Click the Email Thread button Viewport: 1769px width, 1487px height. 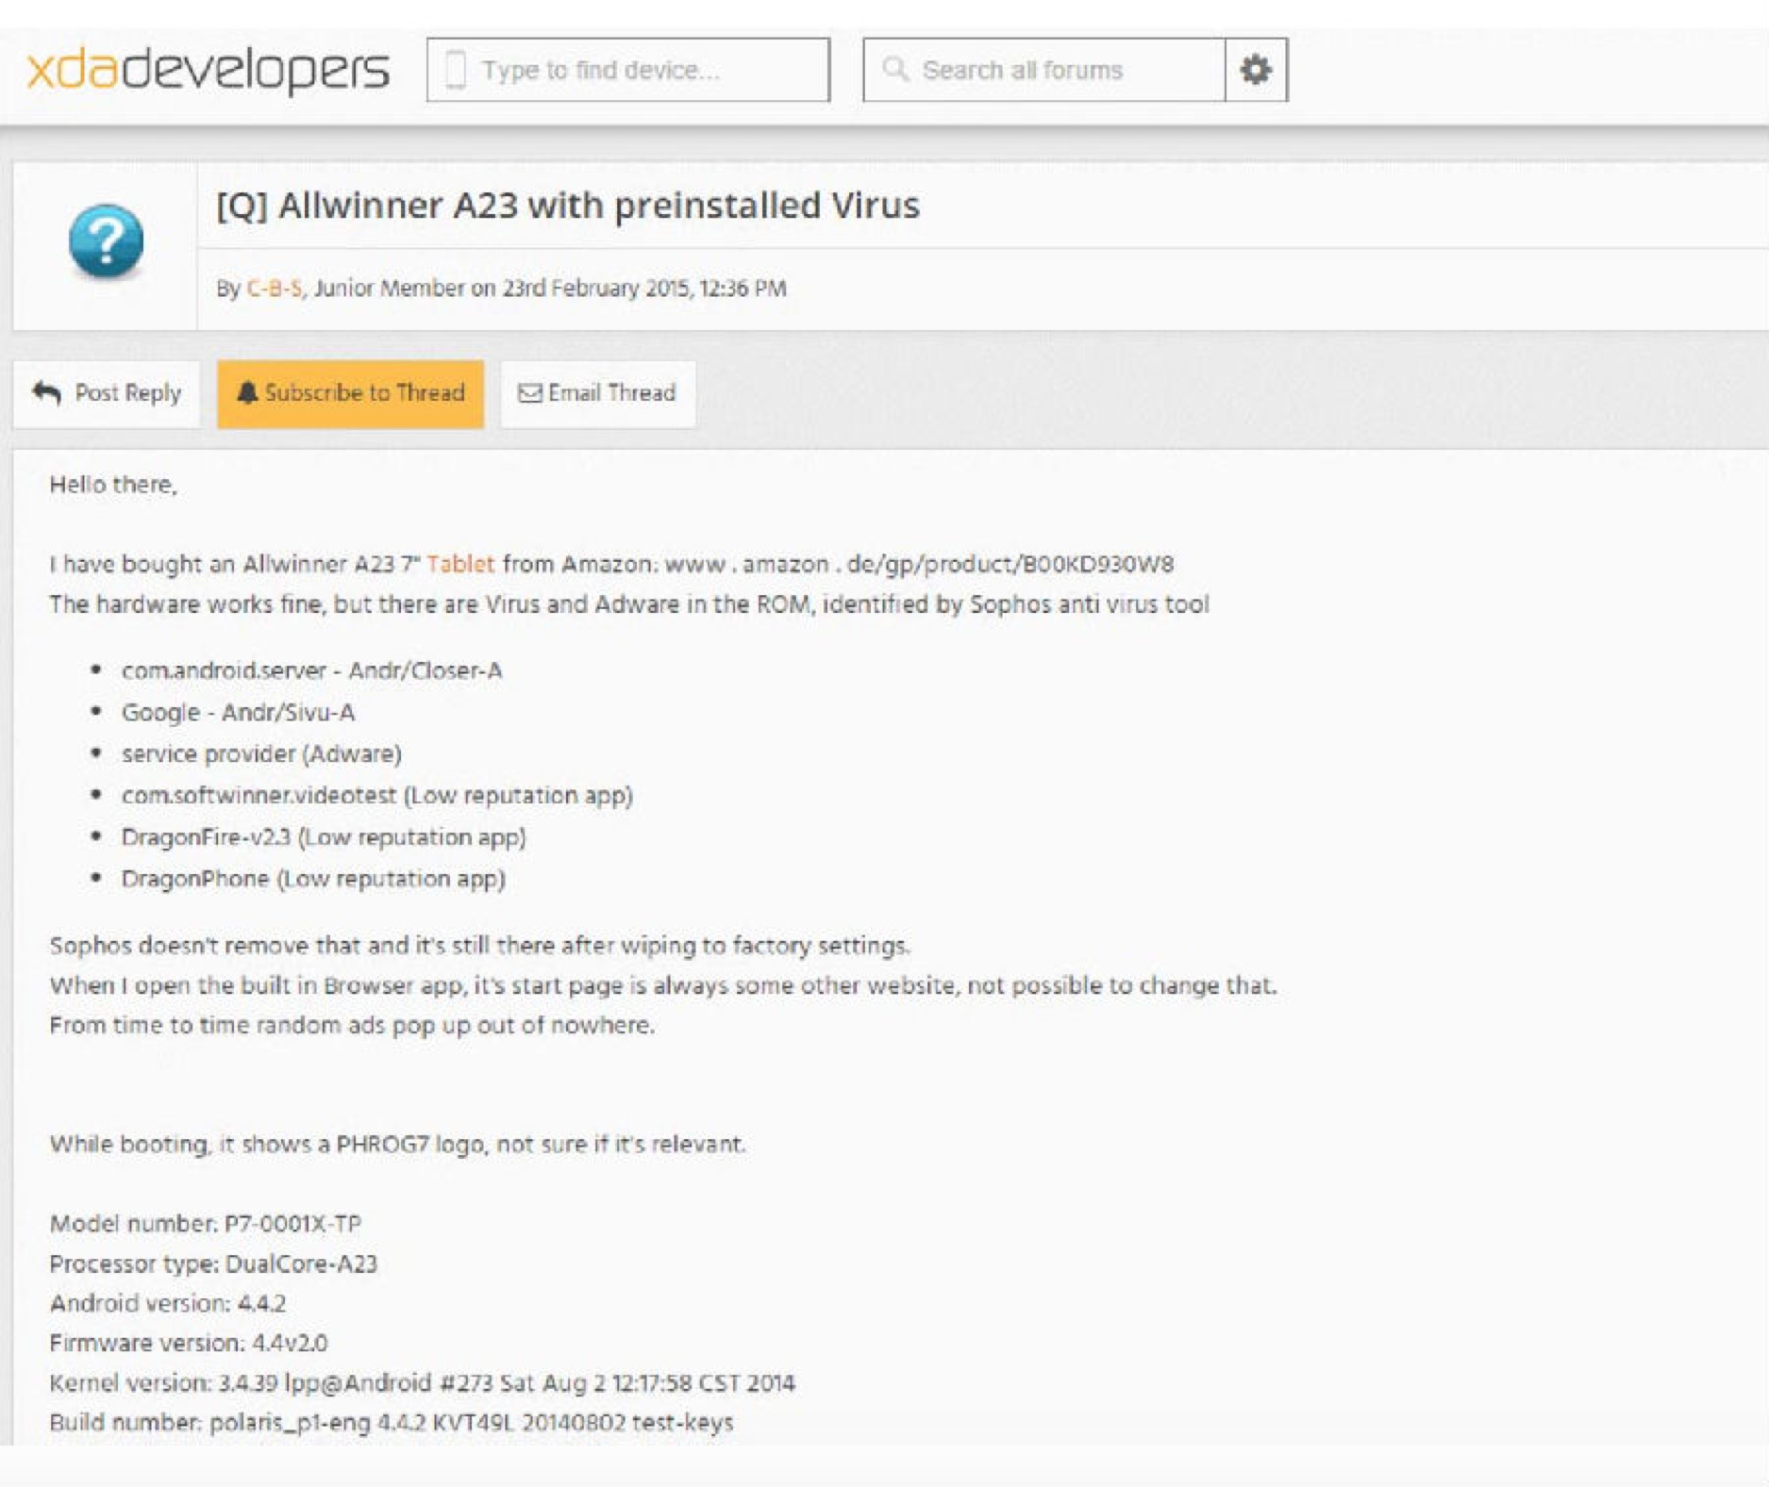(598, 393)
